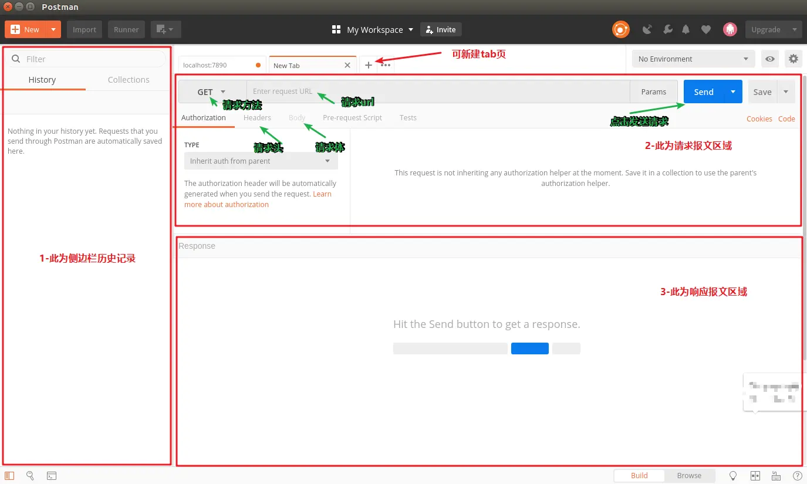Open the Save dropdown arrow
This screenshot has height=484, width=807.
786,92
